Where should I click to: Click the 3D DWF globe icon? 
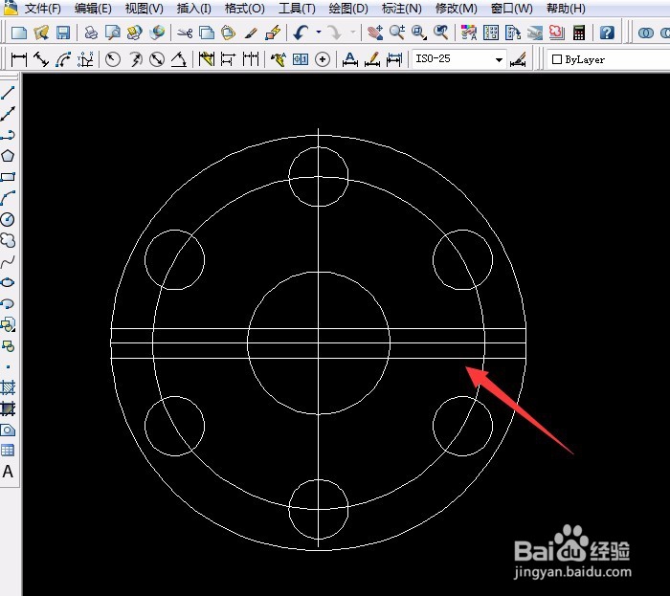158,33
